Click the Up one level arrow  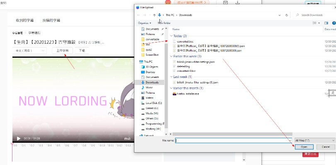(x=154, y=15)
